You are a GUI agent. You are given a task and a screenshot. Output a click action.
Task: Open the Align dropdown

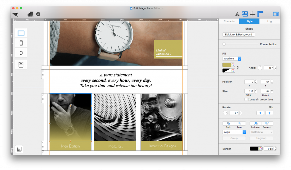[x=234, y=132]
